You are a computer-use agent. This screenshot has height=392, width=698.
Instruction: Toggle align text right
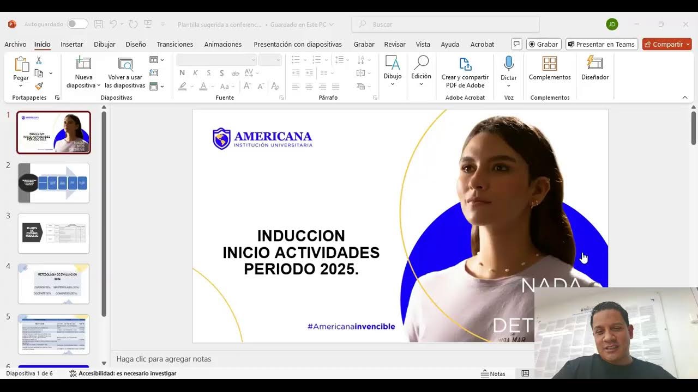coord(322,86)
